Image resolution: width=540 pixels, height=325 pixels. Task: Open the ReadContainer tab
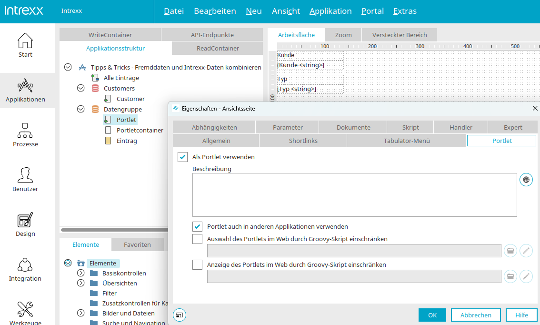pos(218,48)
